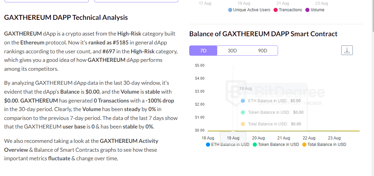Switch balance chart to 90D
374x176 pixels.
tap(262, 51)
